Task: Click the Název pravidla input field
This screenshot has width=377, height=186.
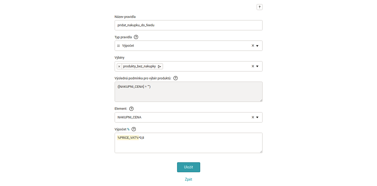Action: tap(188, 25)
